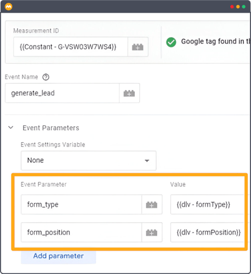The width and height of the screenshot is (251, 274).
Task: Click the {{dlv - formPosition}} value field
Action: (x=207, y=233)
